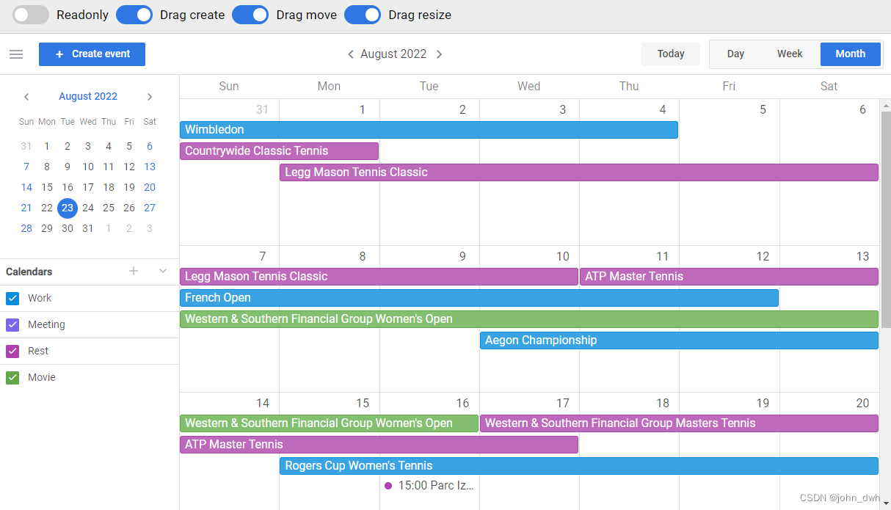Uncheck the Work calendar
Viewport: 891px width, 510px height.
click(12, 298)
